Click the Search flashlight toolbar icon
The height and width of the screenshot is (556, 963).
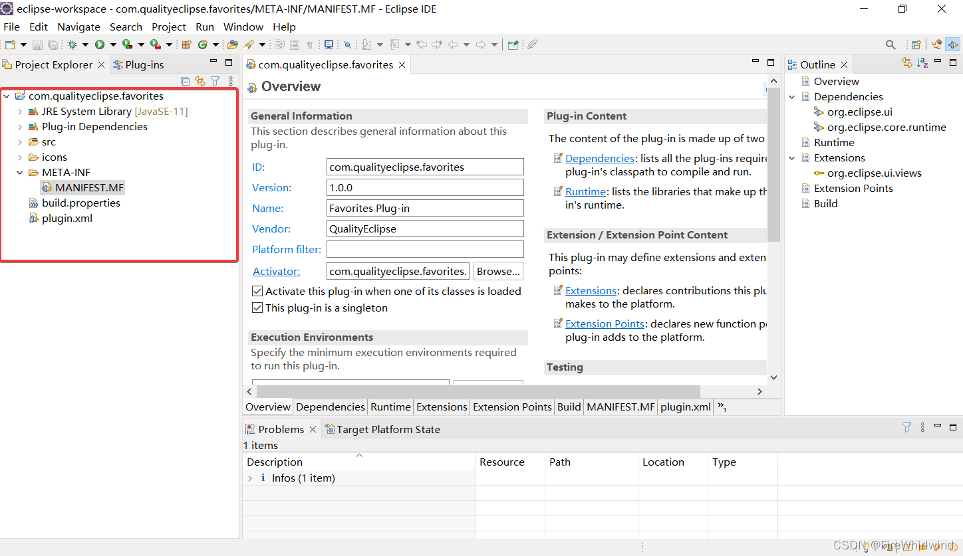click(x=249, y=45)
